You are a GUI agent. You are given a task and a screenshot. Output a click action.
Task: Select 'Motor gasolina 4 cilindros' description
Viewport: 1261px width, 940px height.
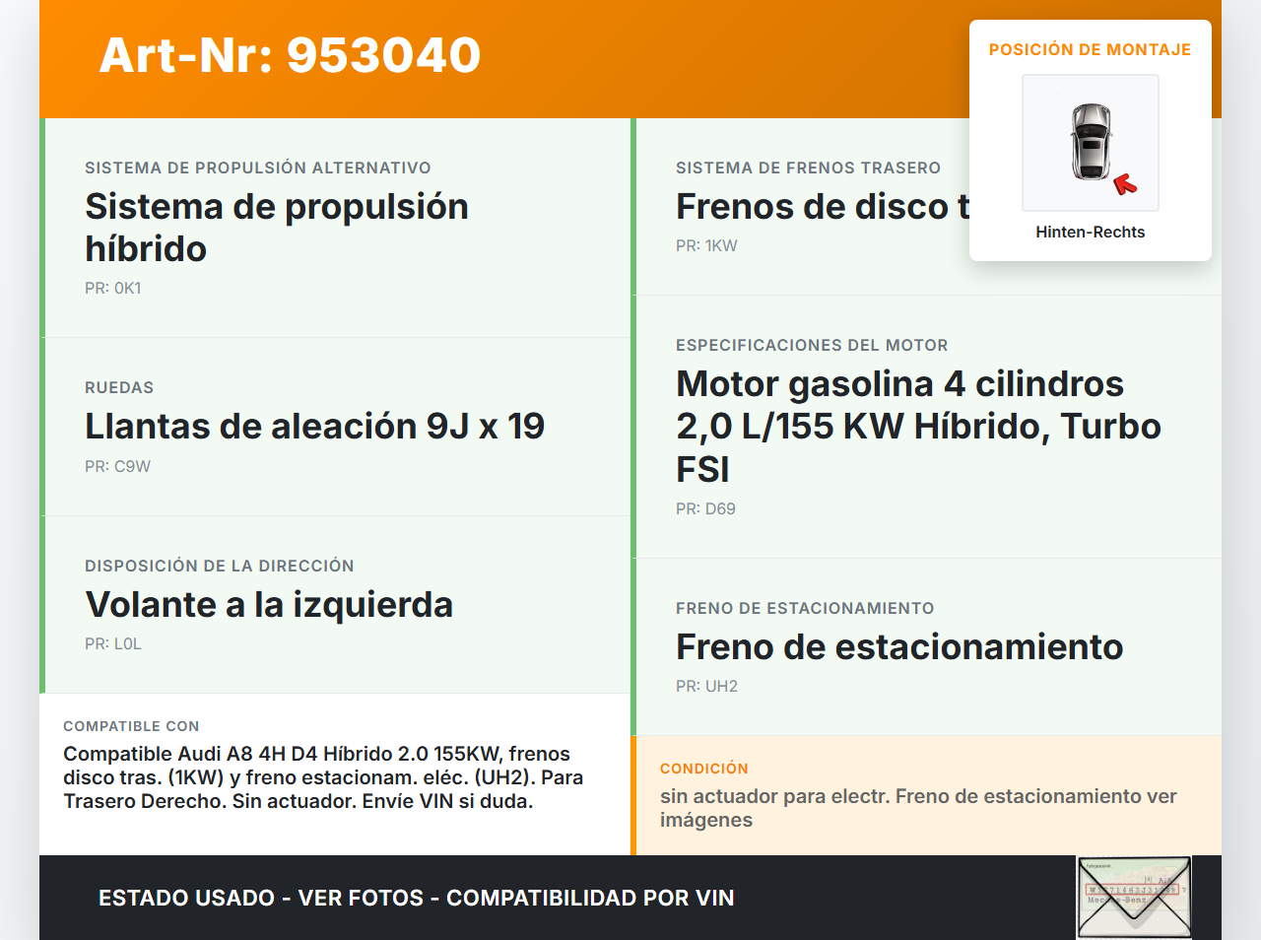click(919, 426)
